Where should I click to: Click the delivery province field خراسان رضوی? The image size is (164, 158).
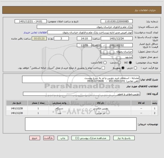[x=117, y=52]
